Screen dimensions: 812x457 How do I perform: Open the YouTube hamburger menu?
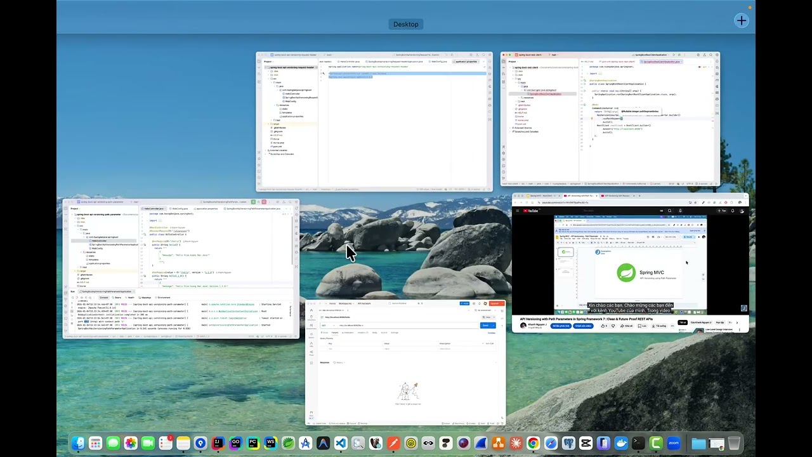pyautogui.click(x=518, y=211)
